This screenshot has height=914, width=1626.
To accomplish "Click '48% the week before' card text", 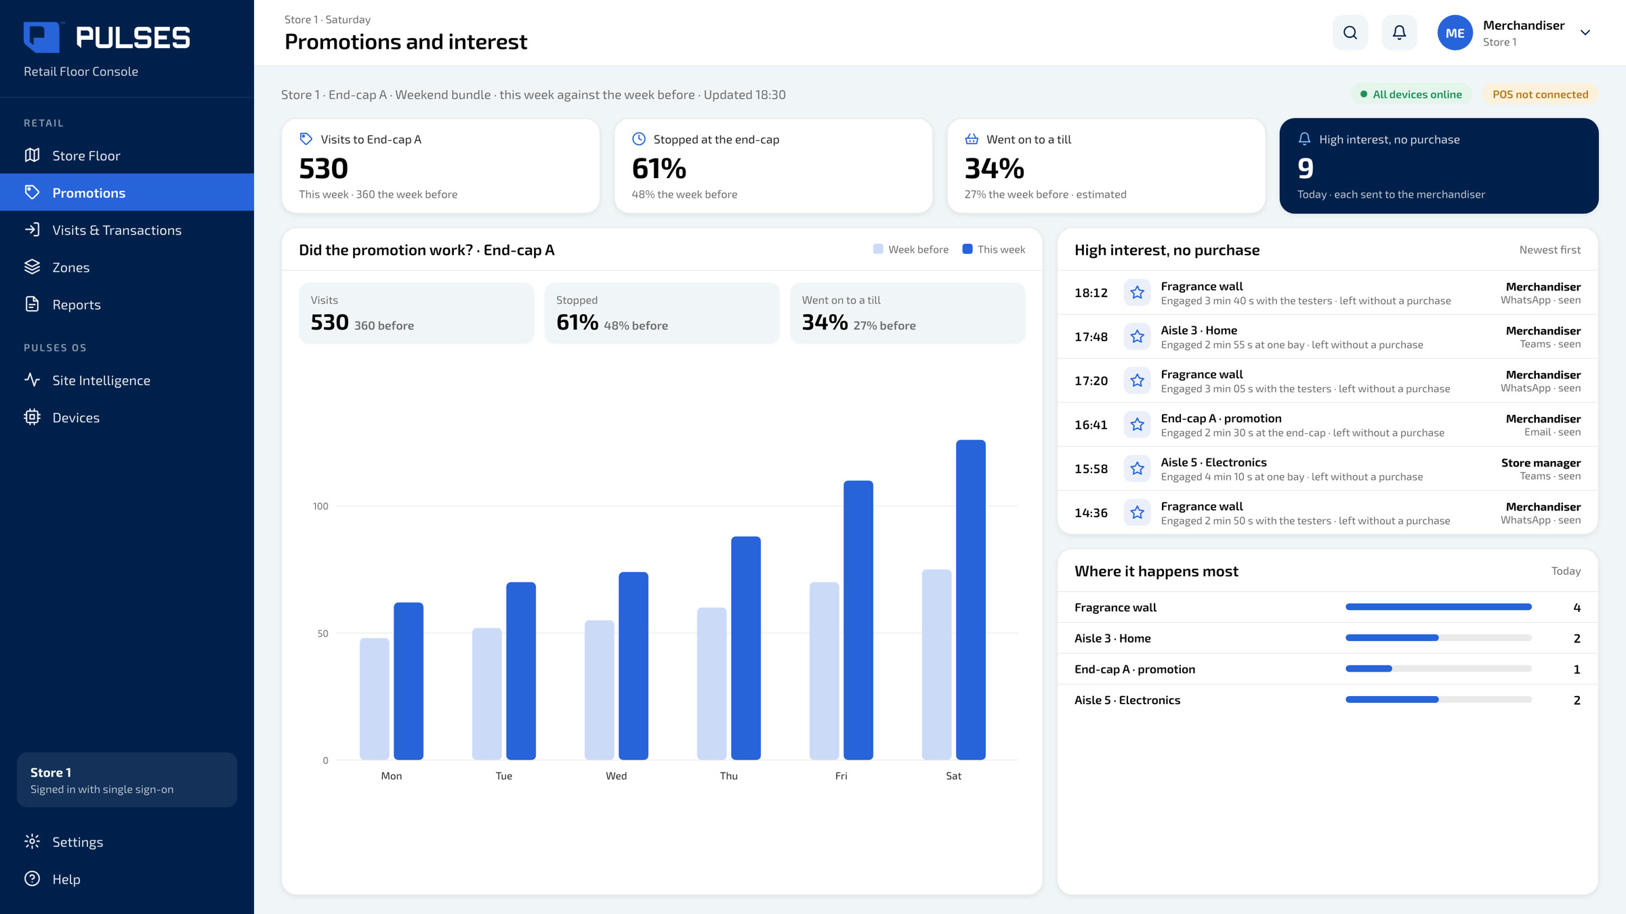I will [x=684, y=194].
